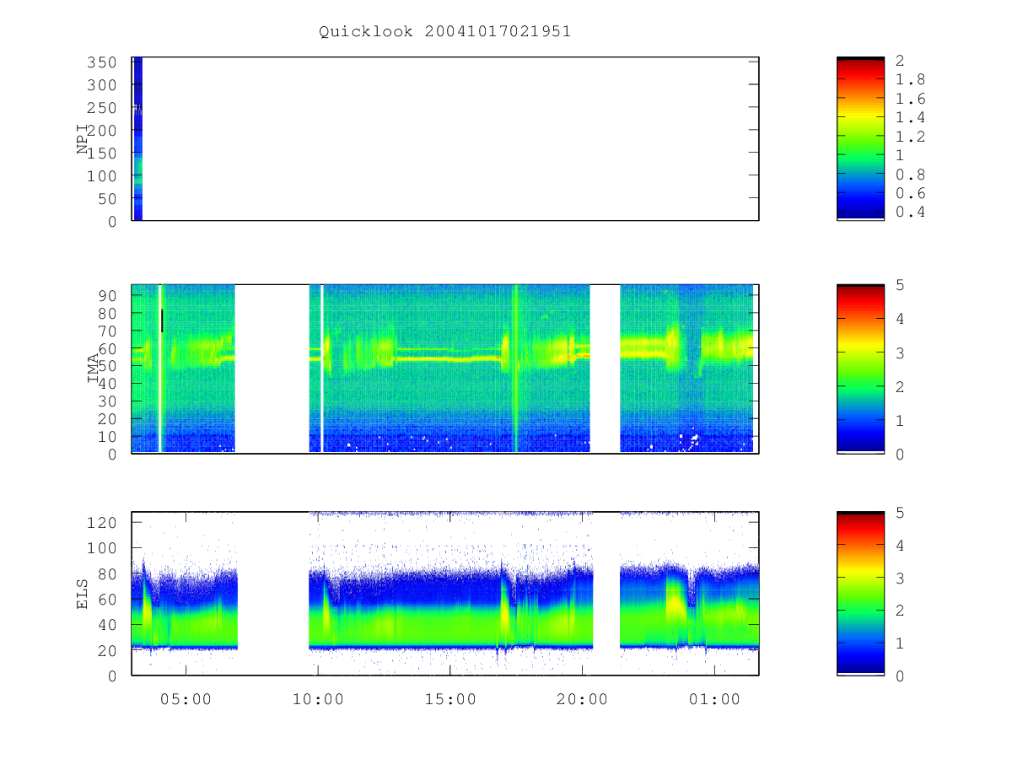The width and height of the screenshot is (1012, 759).
Task: Click the ELS spectrogram panel
Action: (x=445, y=594)
